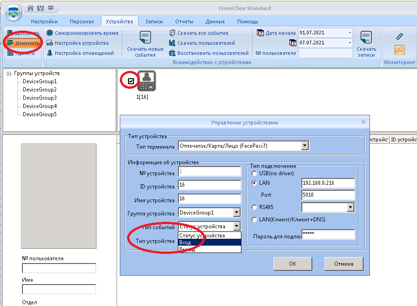Click Восстановить пользователей icon

pos(172,53)
